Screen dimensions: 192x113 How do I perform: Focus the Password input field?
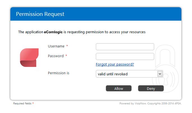(125, 56)
